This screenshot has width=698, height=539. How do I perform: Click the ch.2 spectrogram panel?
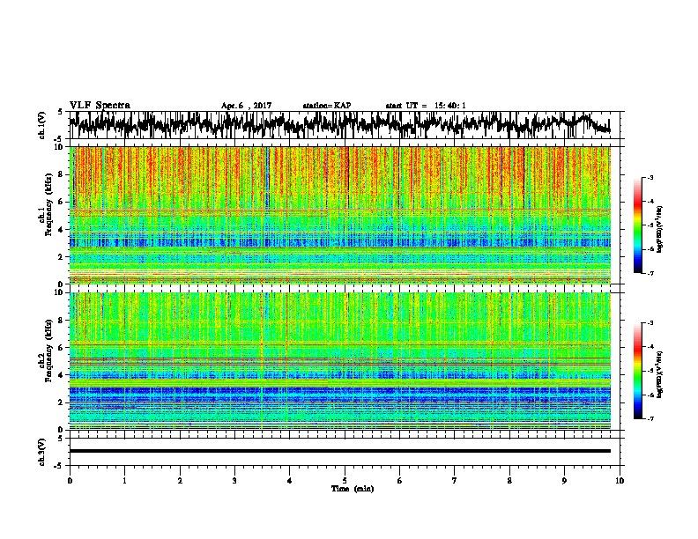click(x=339, y=361)
